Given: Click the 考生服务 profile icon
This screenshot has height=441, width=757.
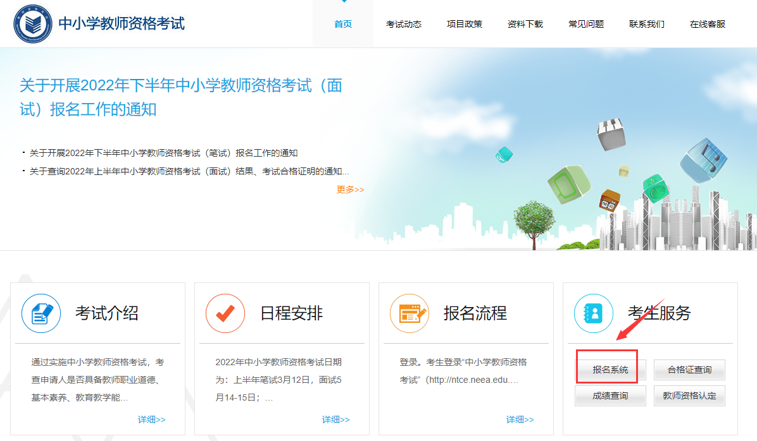Looking at the screenshot, I should pyautogui.click(x=593, y=313).
